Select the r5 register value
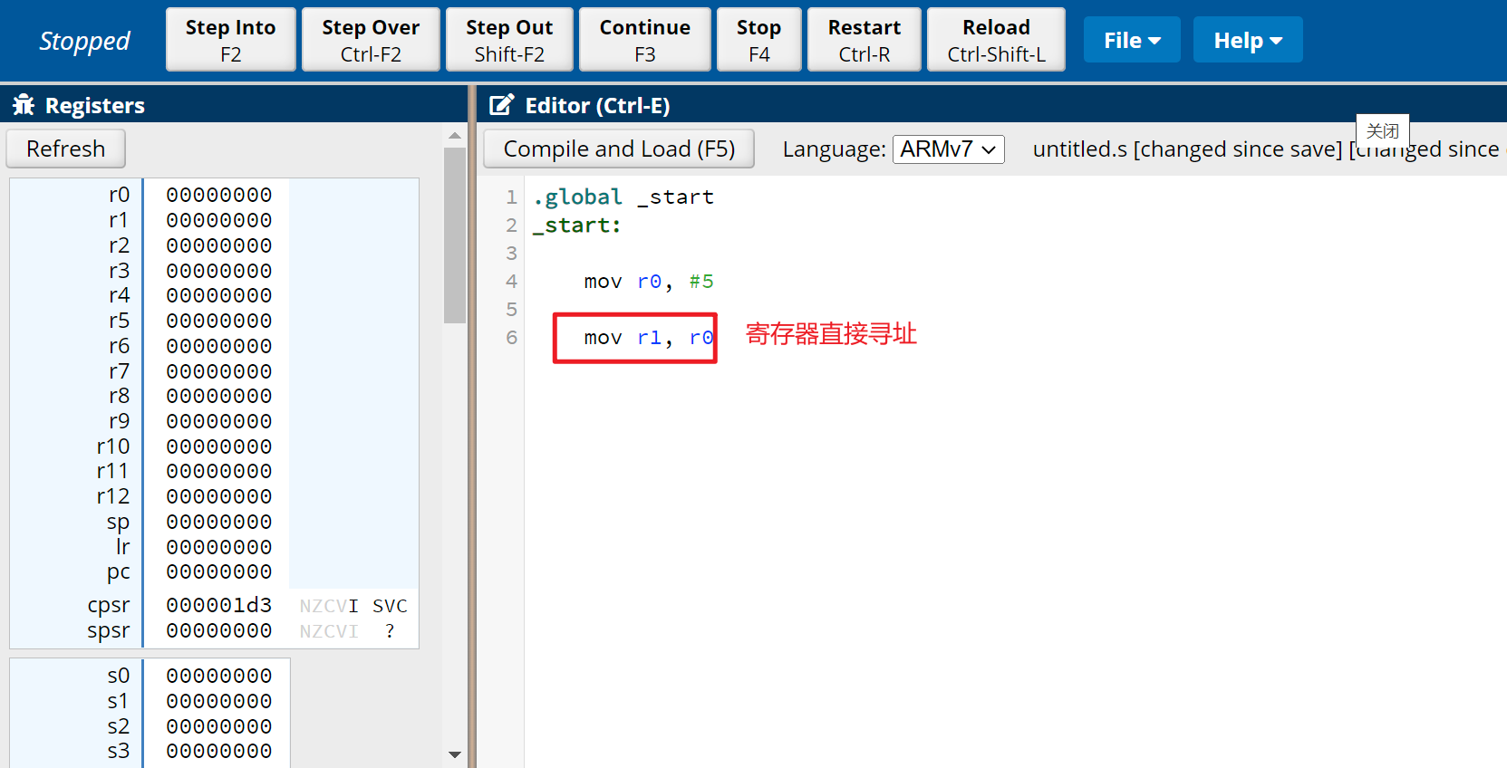1507x768 pixels. click(x=219, y=321)
